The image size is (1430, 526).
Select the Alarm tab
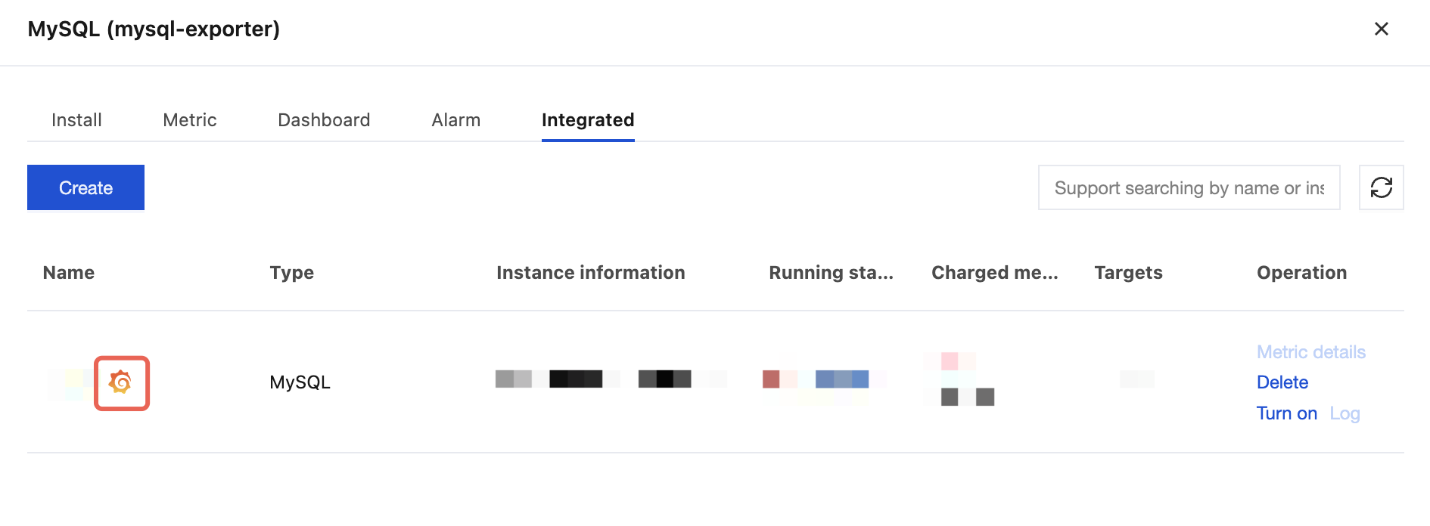tap(455, 120)
